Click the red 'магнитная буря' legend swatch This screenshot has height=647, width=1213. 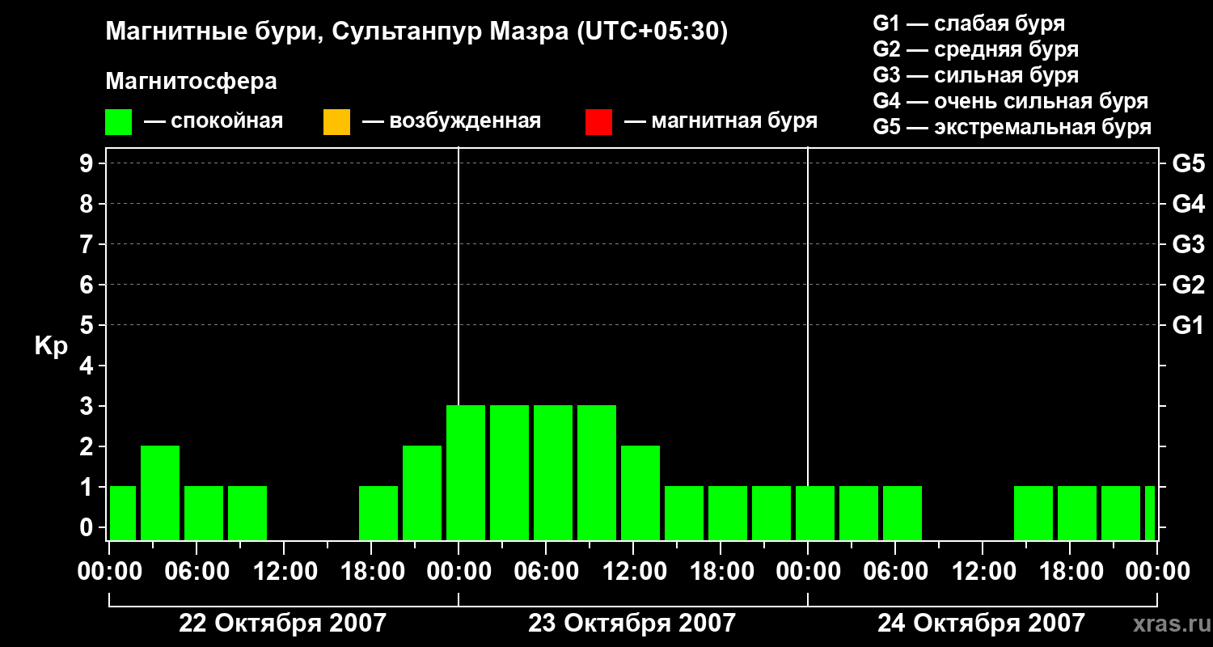(x=598, y=122)
